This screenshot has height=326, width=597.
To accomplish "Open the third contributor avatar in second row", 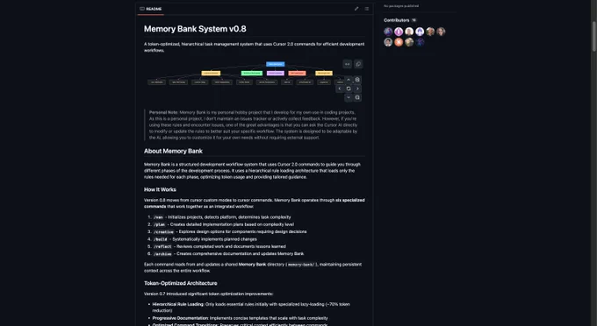I will [x=409, y=42].
